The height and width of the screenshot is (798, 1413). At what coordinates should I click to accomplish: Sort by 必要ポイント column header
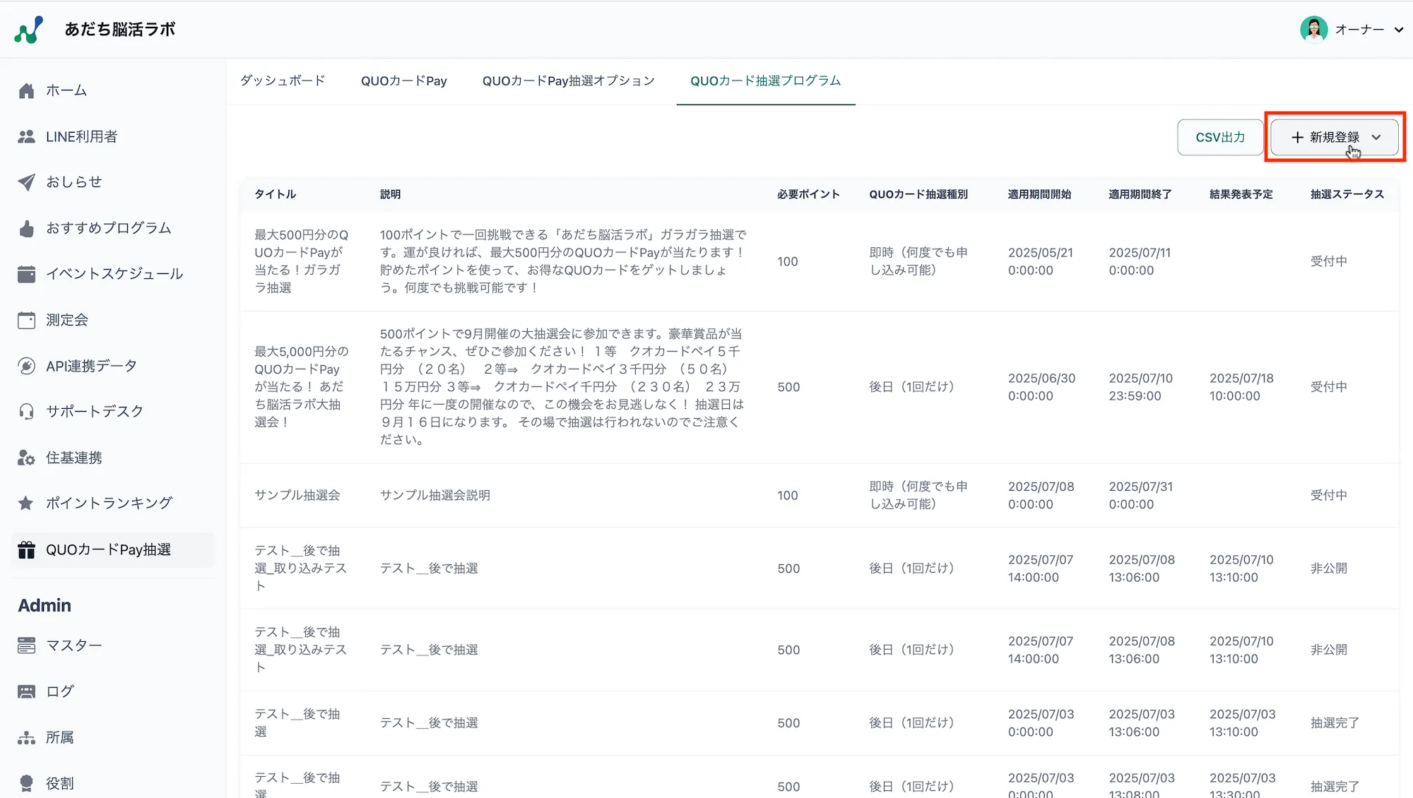click(808, 194)
